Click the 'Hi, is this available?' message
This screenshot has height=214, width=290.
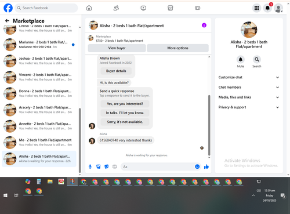[x=114, y=83]
